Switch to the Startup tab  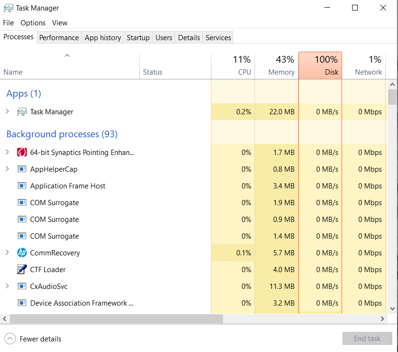138,38
